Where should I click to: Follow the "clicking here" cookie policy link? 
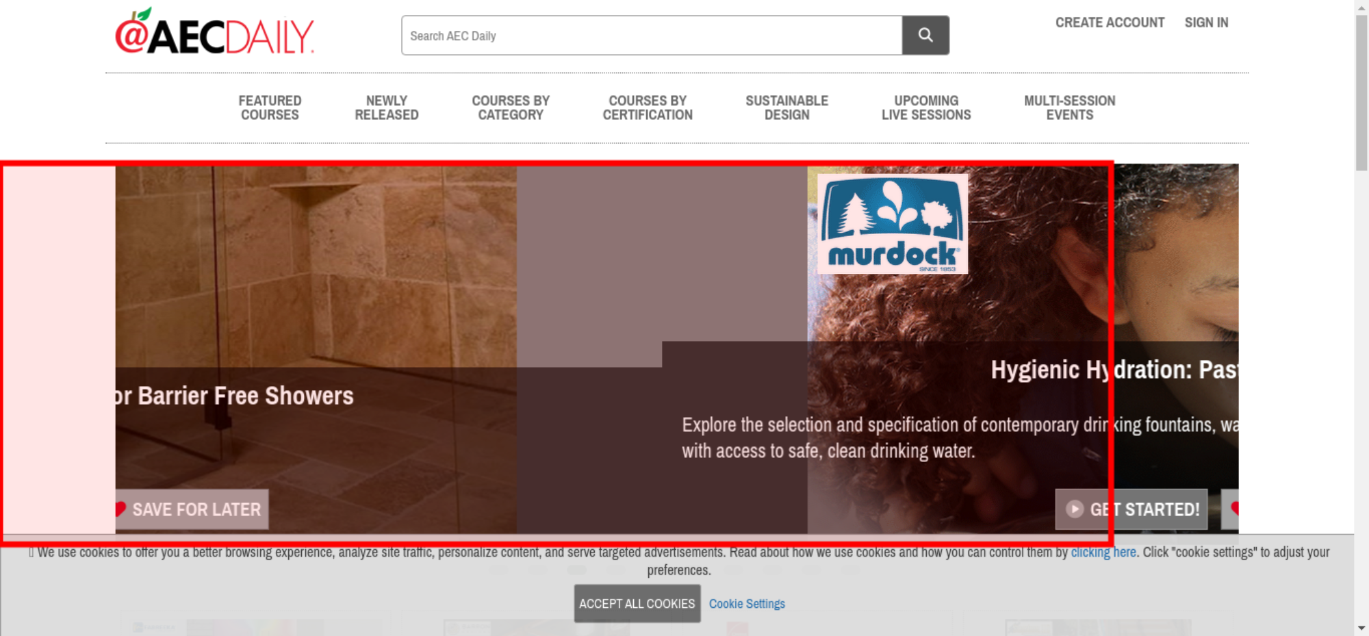(1103, 552)
